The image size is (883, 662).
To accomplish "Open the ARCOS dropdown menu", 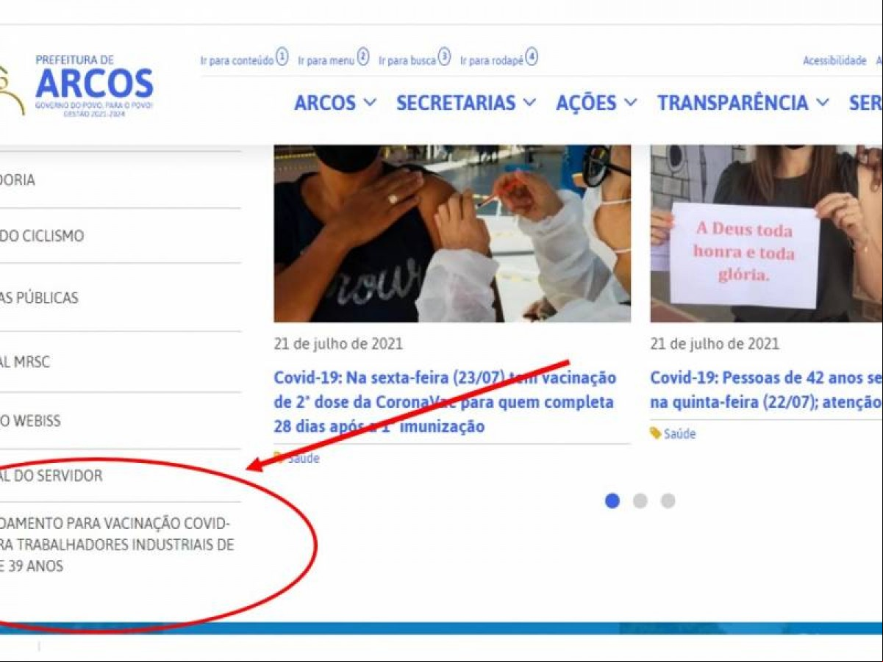I will [x=335, y=103].
